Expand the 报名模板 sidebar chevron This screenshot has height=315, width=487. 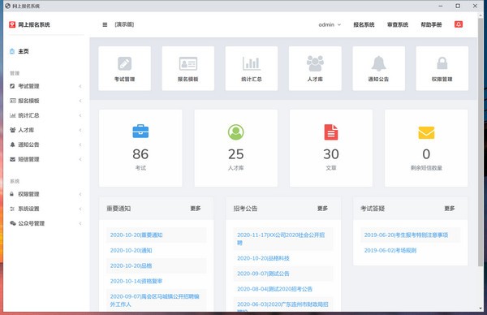click(x=80, y=101)
